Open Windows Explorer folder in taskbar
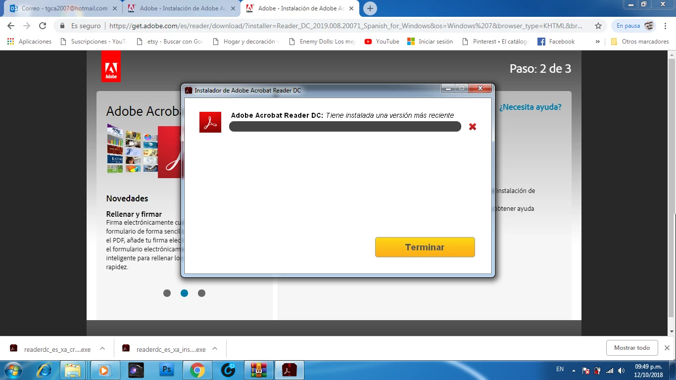This screenshot has width=676, height=380. (x=73, y=370)
